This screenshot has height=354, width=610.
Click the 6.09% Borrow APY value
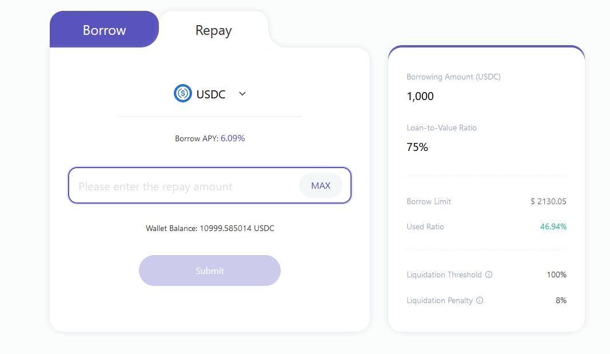[x=233, y=138]
